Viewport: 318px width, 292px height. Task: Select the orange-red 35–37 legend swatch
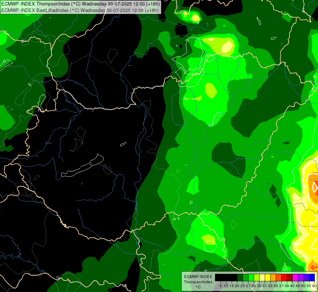pyautogui.click(x=279, y=277)
